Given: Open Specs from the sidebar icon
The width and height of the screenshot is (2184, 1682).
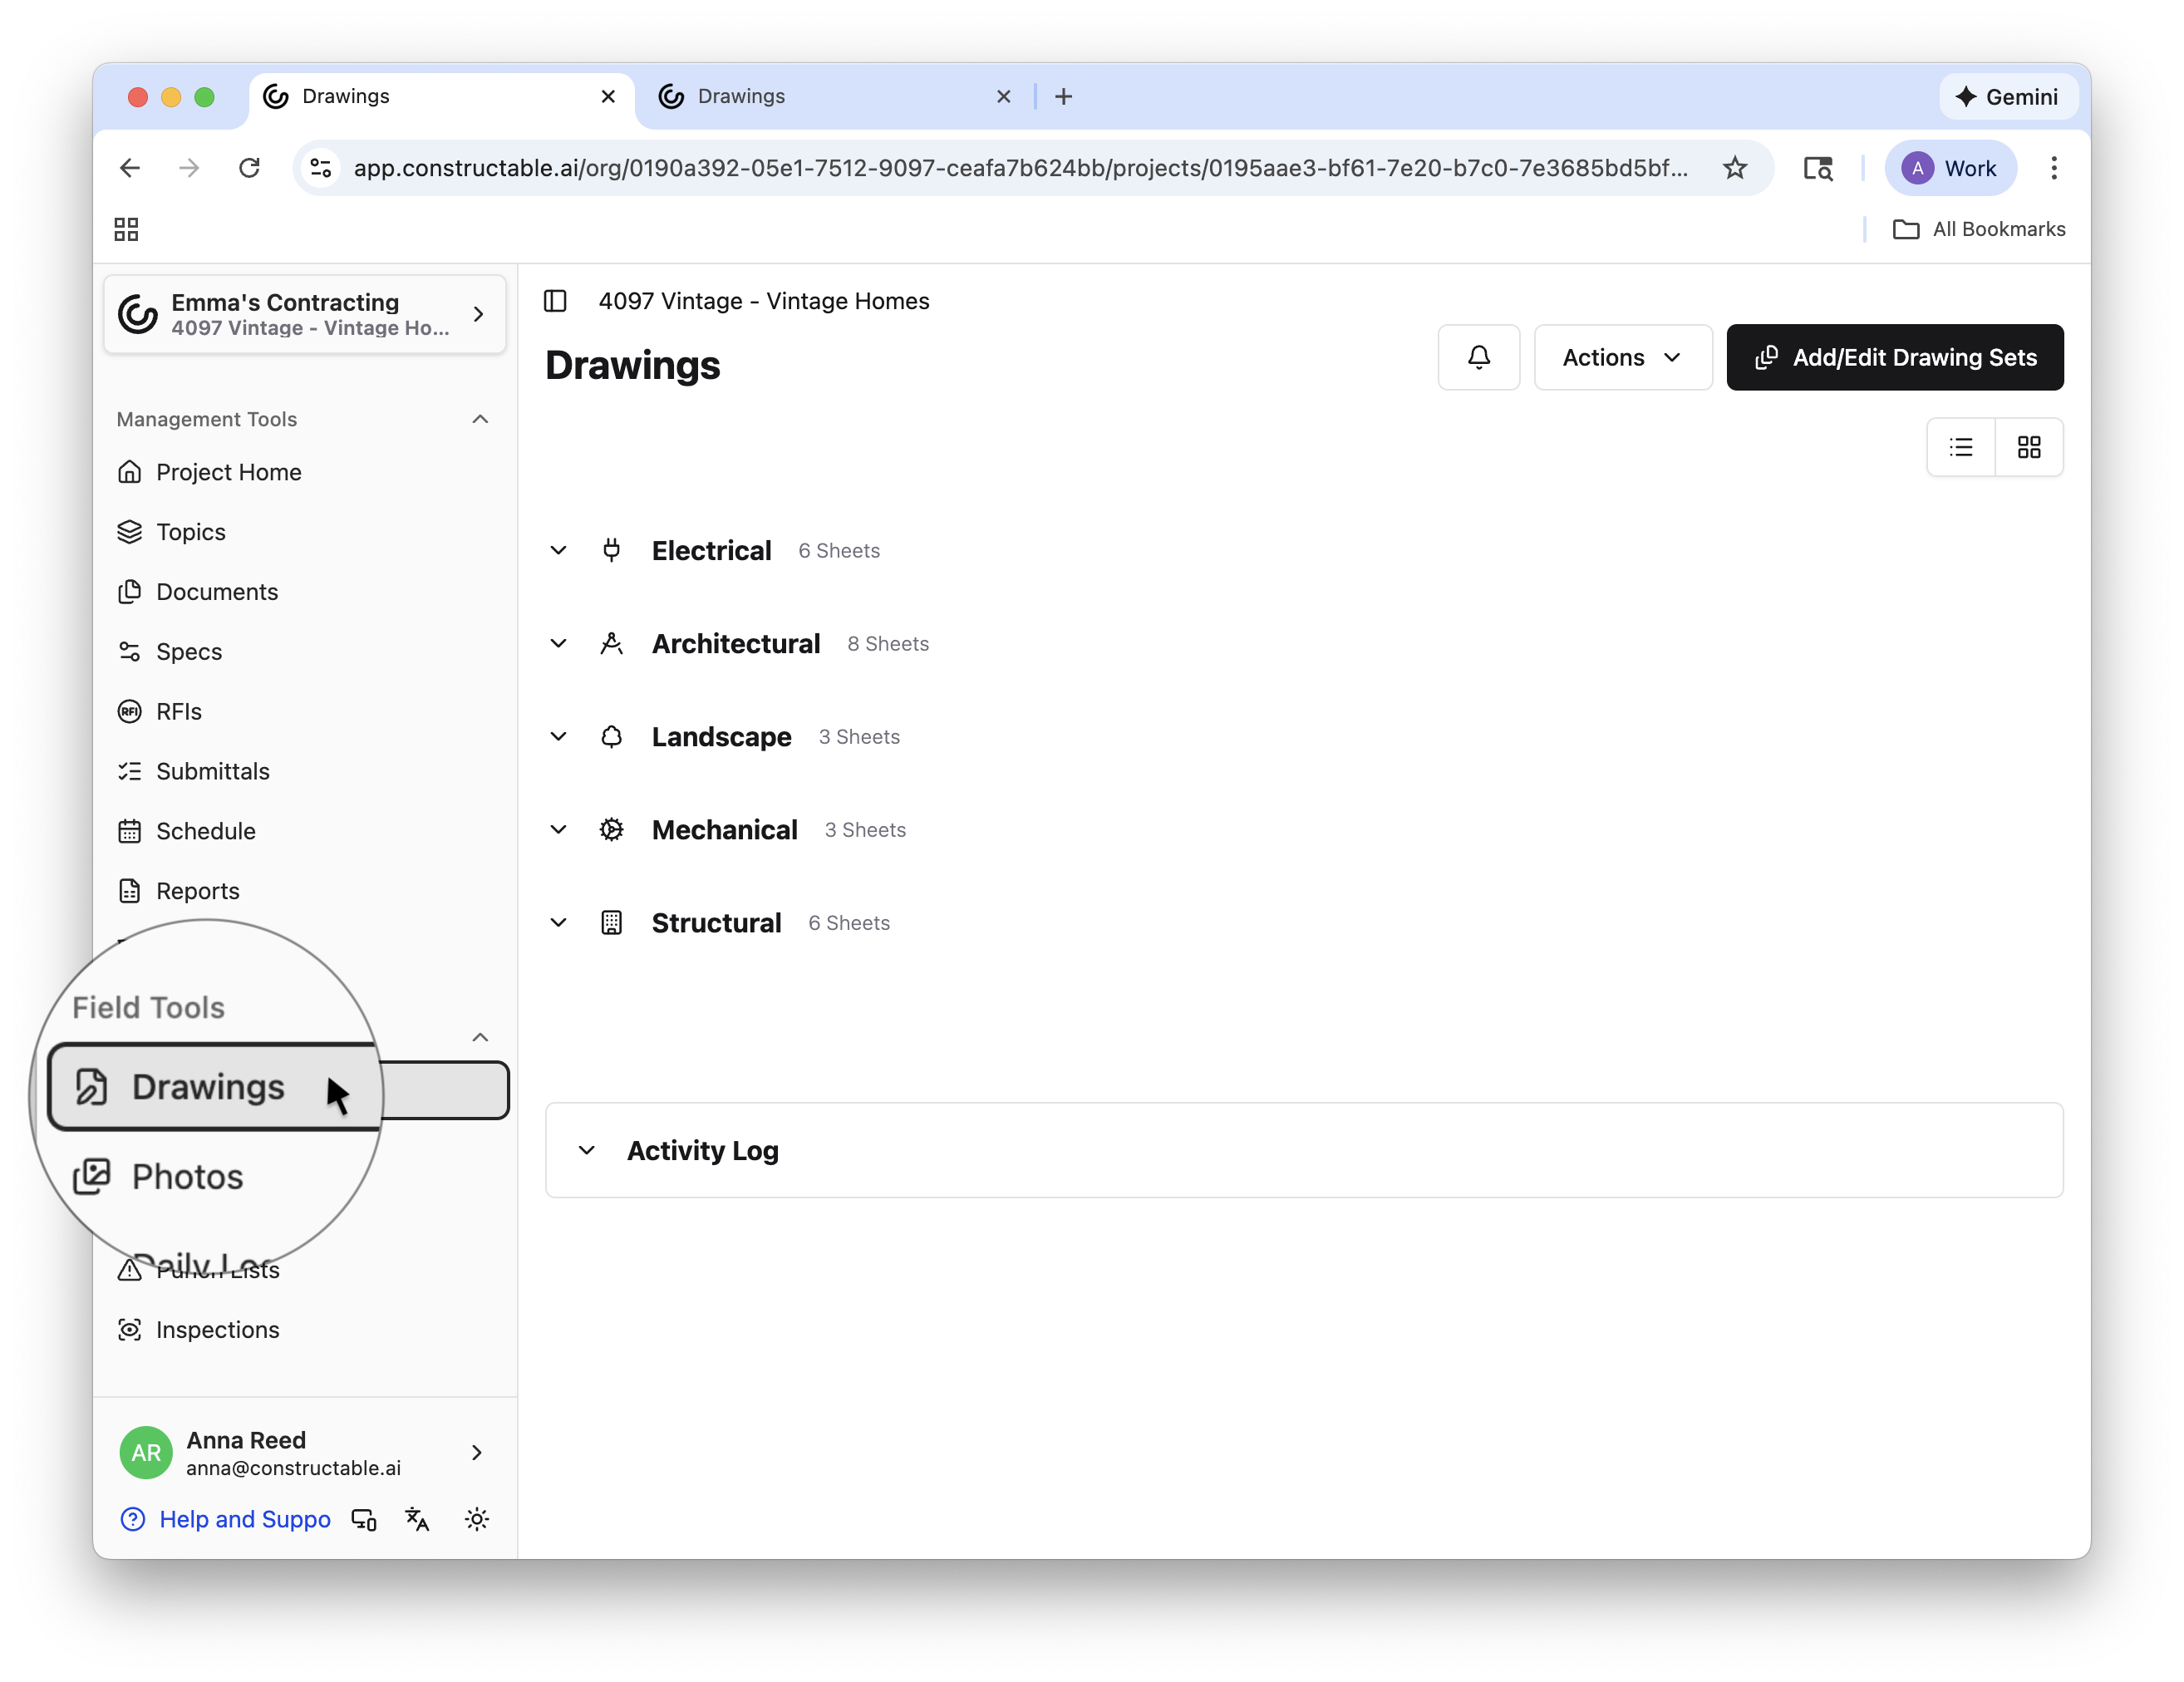Looking at the screenshot, I should point(130,652).
